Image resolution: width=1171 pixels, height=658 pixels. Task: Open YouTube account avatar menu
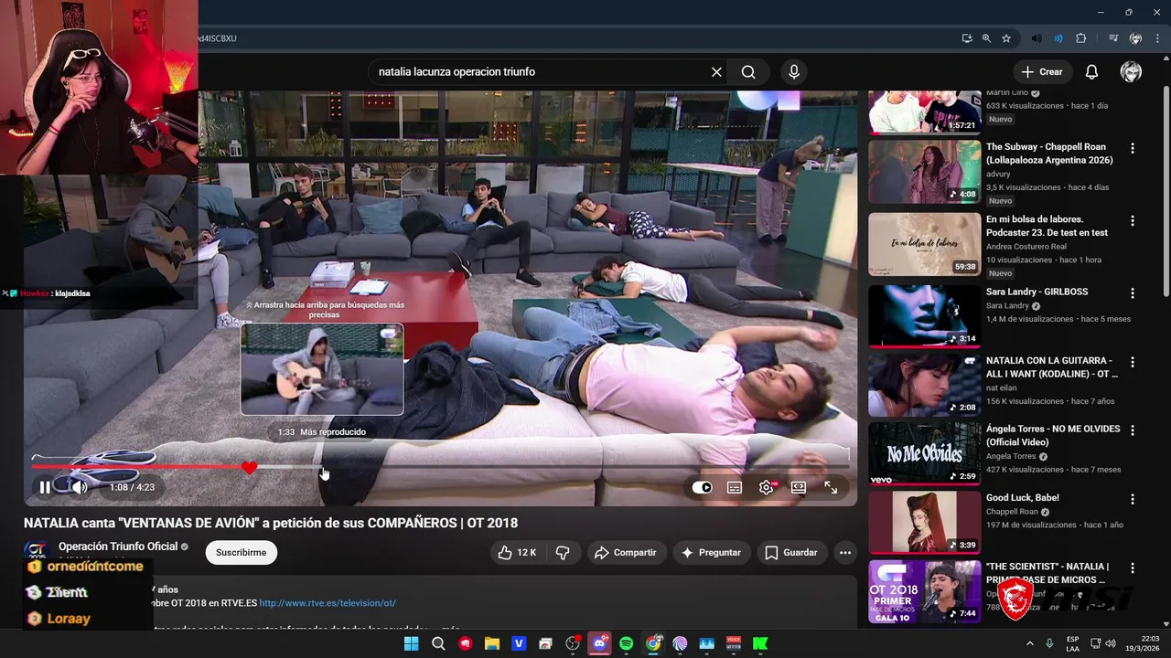coord(1131,72)
